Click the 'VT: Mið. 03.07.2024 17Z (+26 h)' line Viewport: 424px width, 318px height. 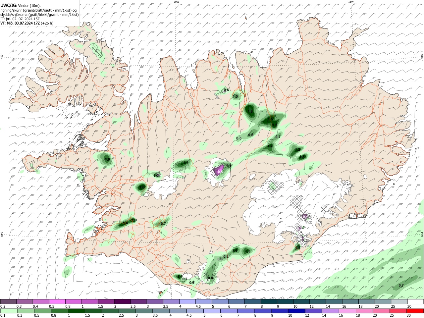27,23
